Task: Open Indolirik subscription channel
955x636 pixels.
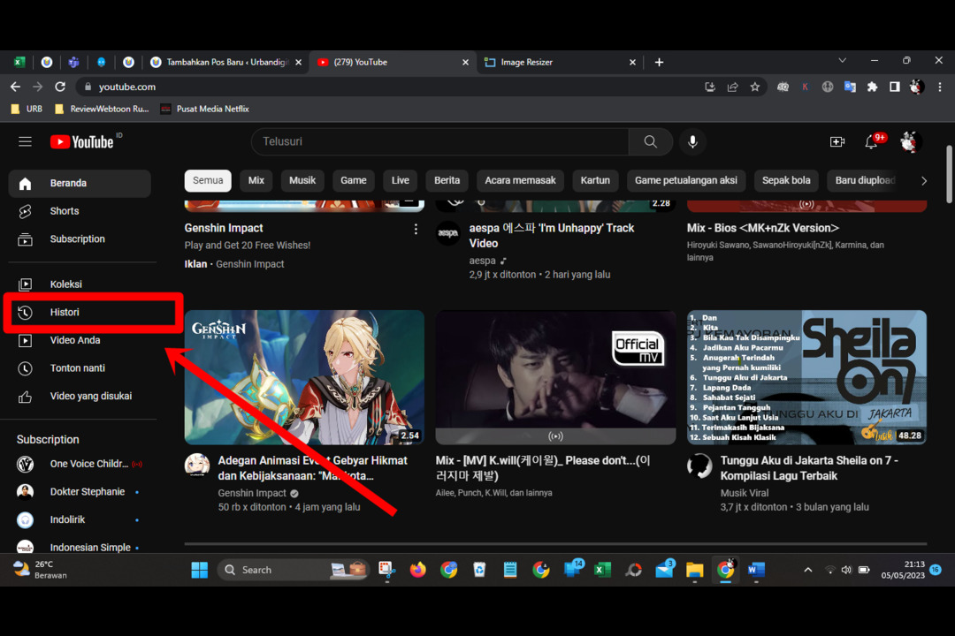Action: pos(80,519)
